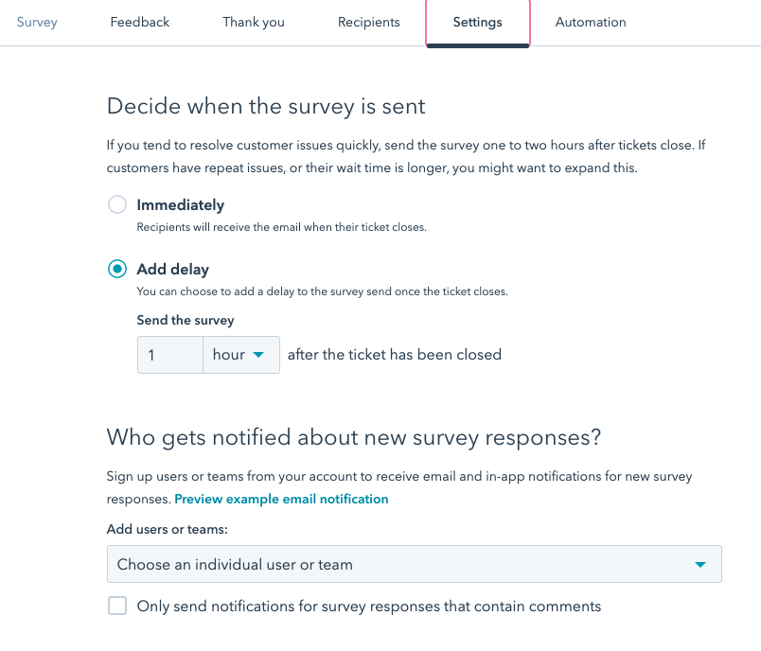Open Preview example email notification link
The image size is (761, 651).
(x=281, y=499)
